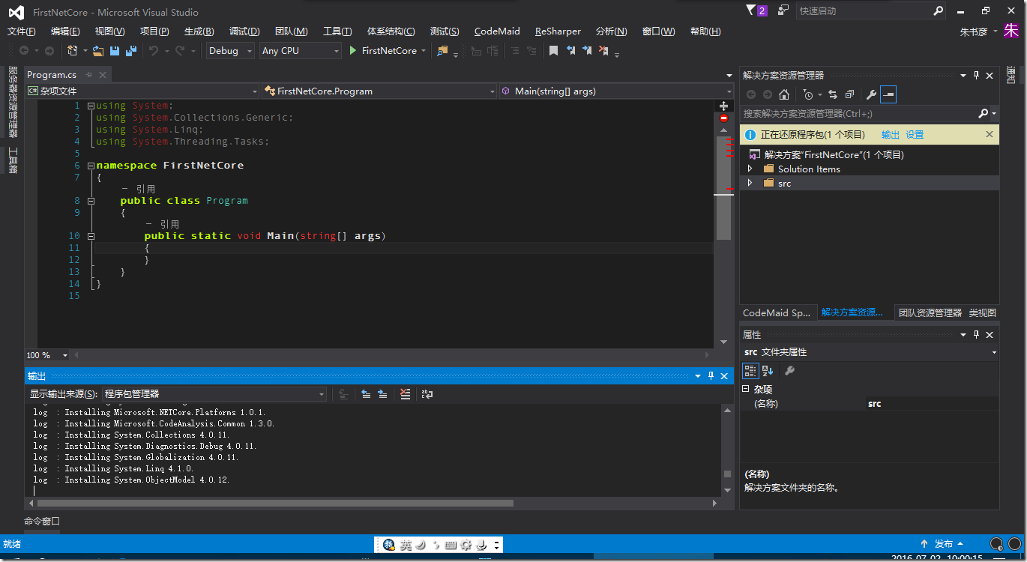This screenshot has width=1027, height=562.
Task: Open the ReSharper menu
Action: tap(557, 31)
